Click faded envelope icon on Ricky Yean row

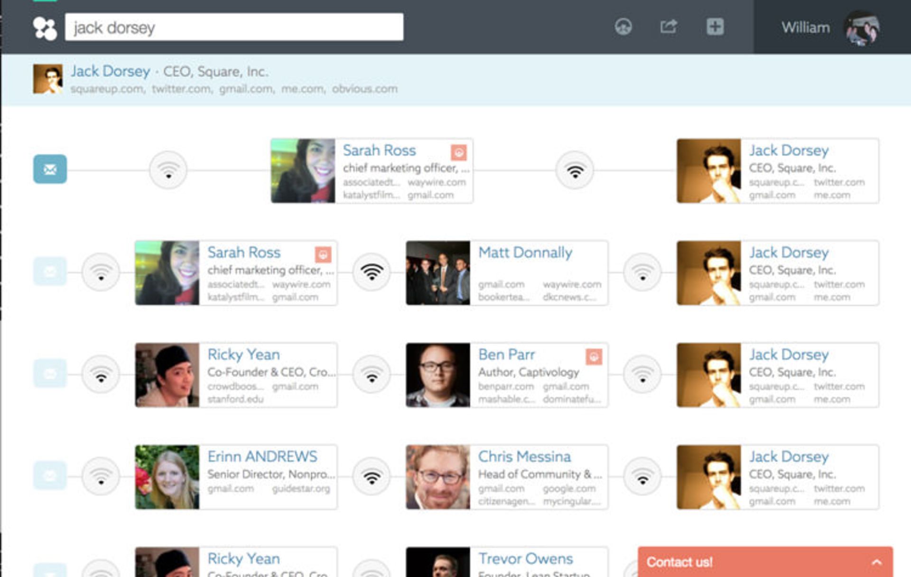tap(50, 374)
